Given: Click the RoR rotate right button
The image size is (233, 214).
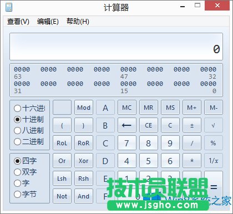Looking at the screenshot, I should coord(84,143).
